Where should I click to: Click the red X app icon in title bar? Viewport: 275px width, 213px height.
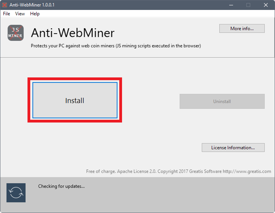tap(4, 5)
